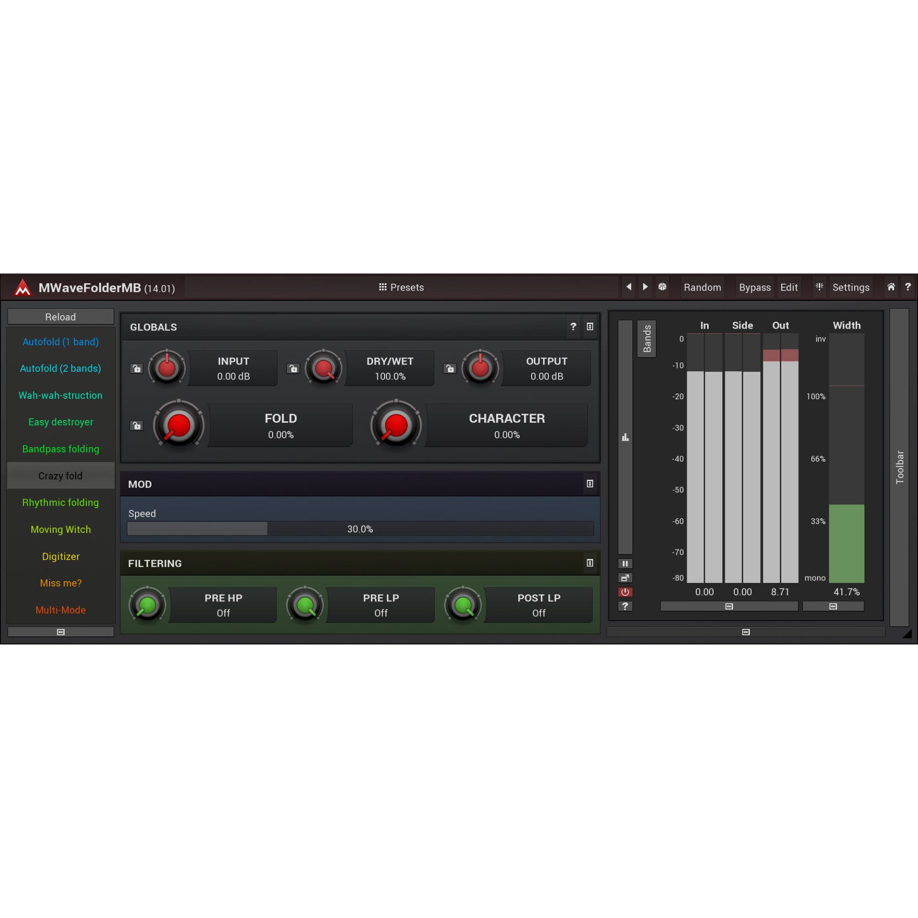
Task: Click the Input gain knob
Action: [167, 368]
